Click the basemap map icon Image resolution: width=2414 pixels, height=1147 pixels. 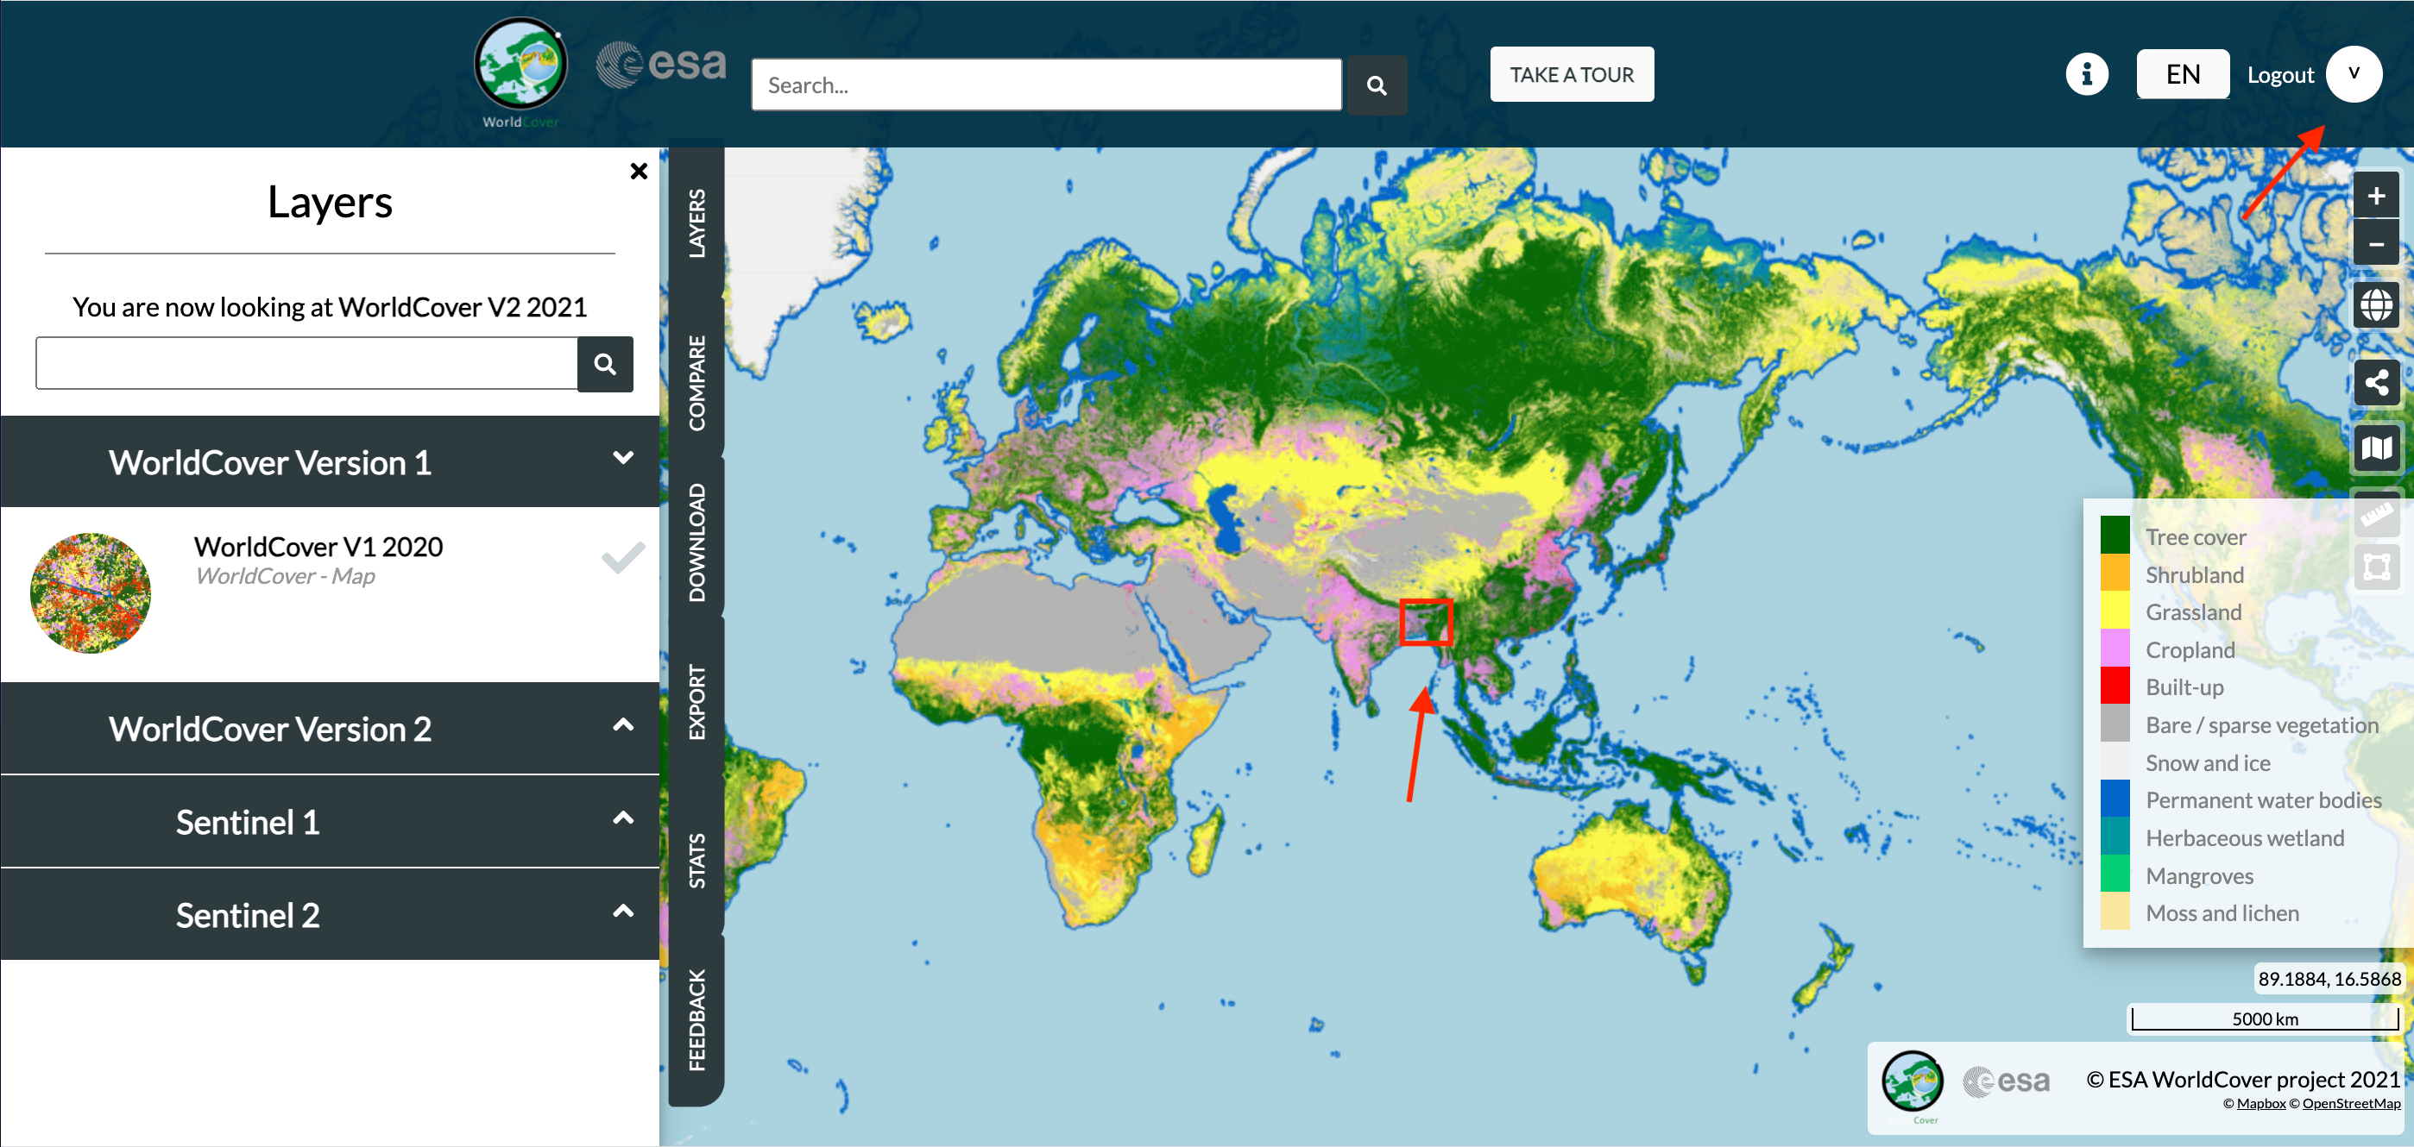click(2375, 448)
